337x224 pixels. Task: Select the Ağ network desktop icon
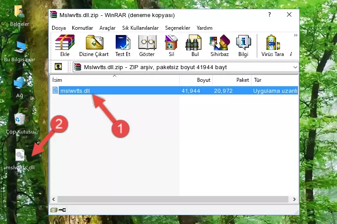[x=19, y=87]
